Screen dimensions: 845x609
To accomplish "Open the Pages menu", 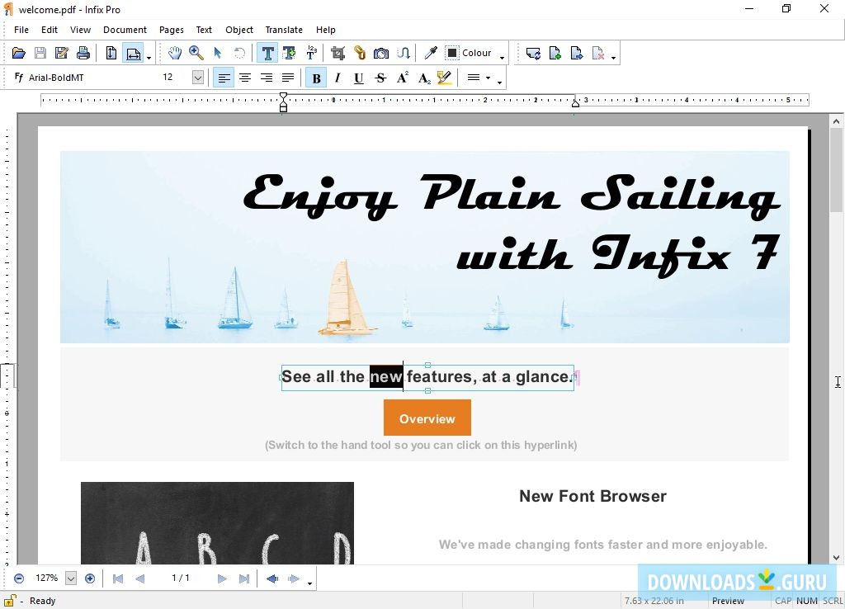I will pyautogui.click(x=172, y=30).
